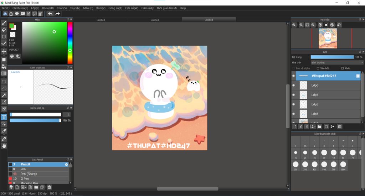
Task: Select the Operation tool
Action: click(x=4, y=124)
